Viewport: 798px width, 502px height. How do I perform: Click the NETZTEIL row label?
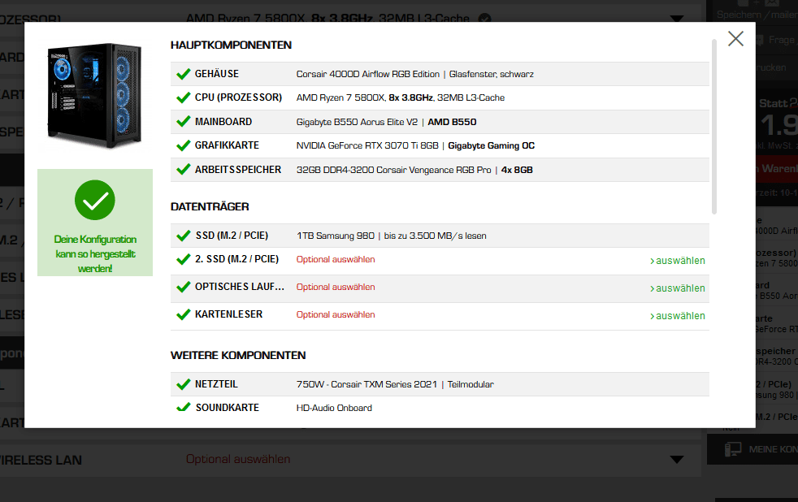(216, 384)
